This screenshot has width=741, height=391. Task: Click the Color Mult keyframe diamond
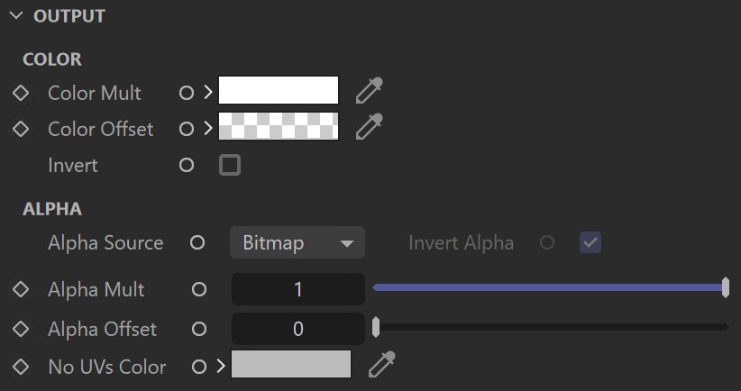click(21, 93)
